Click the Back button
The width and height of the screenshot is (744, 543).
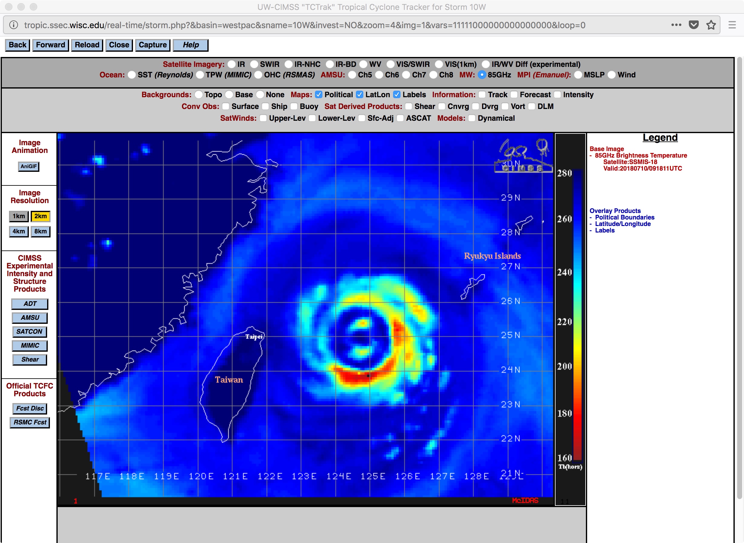[17, 45]
